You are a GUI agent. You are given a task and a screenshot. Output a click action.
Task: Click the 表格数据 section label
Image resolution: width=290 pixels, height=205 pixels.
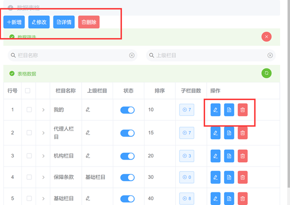[x=27, y=74]
